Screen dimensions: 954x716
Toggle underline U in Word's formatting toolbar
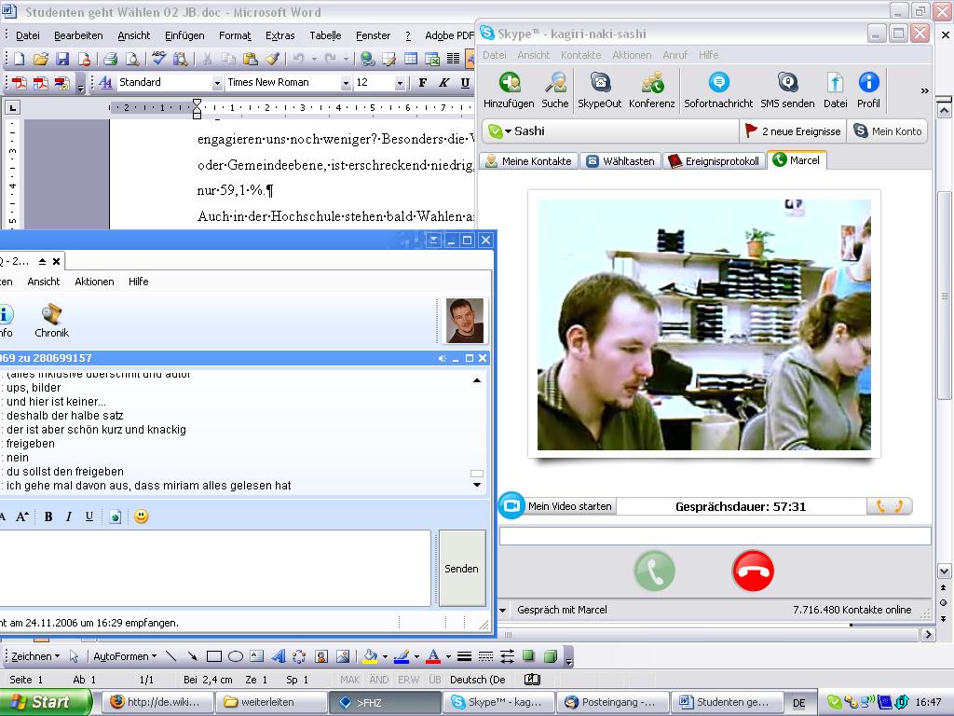(x=466, y=83)
